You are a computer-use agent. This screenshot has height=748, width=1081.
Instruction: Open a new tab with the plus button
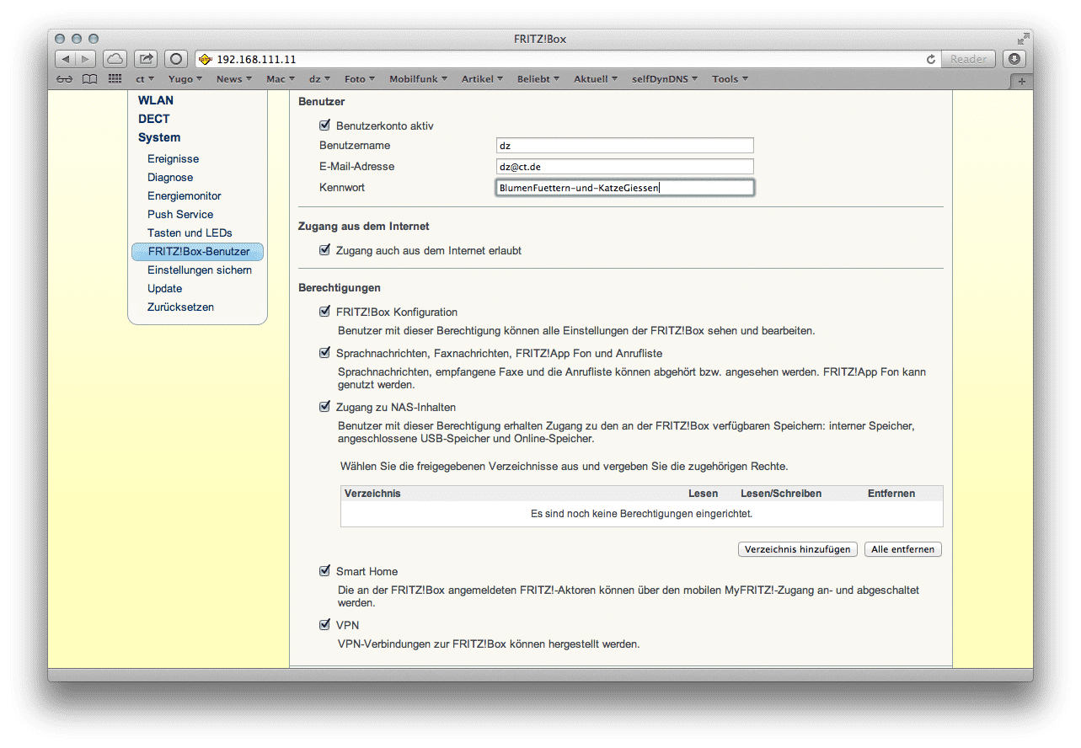click(x=1022, y=81)
